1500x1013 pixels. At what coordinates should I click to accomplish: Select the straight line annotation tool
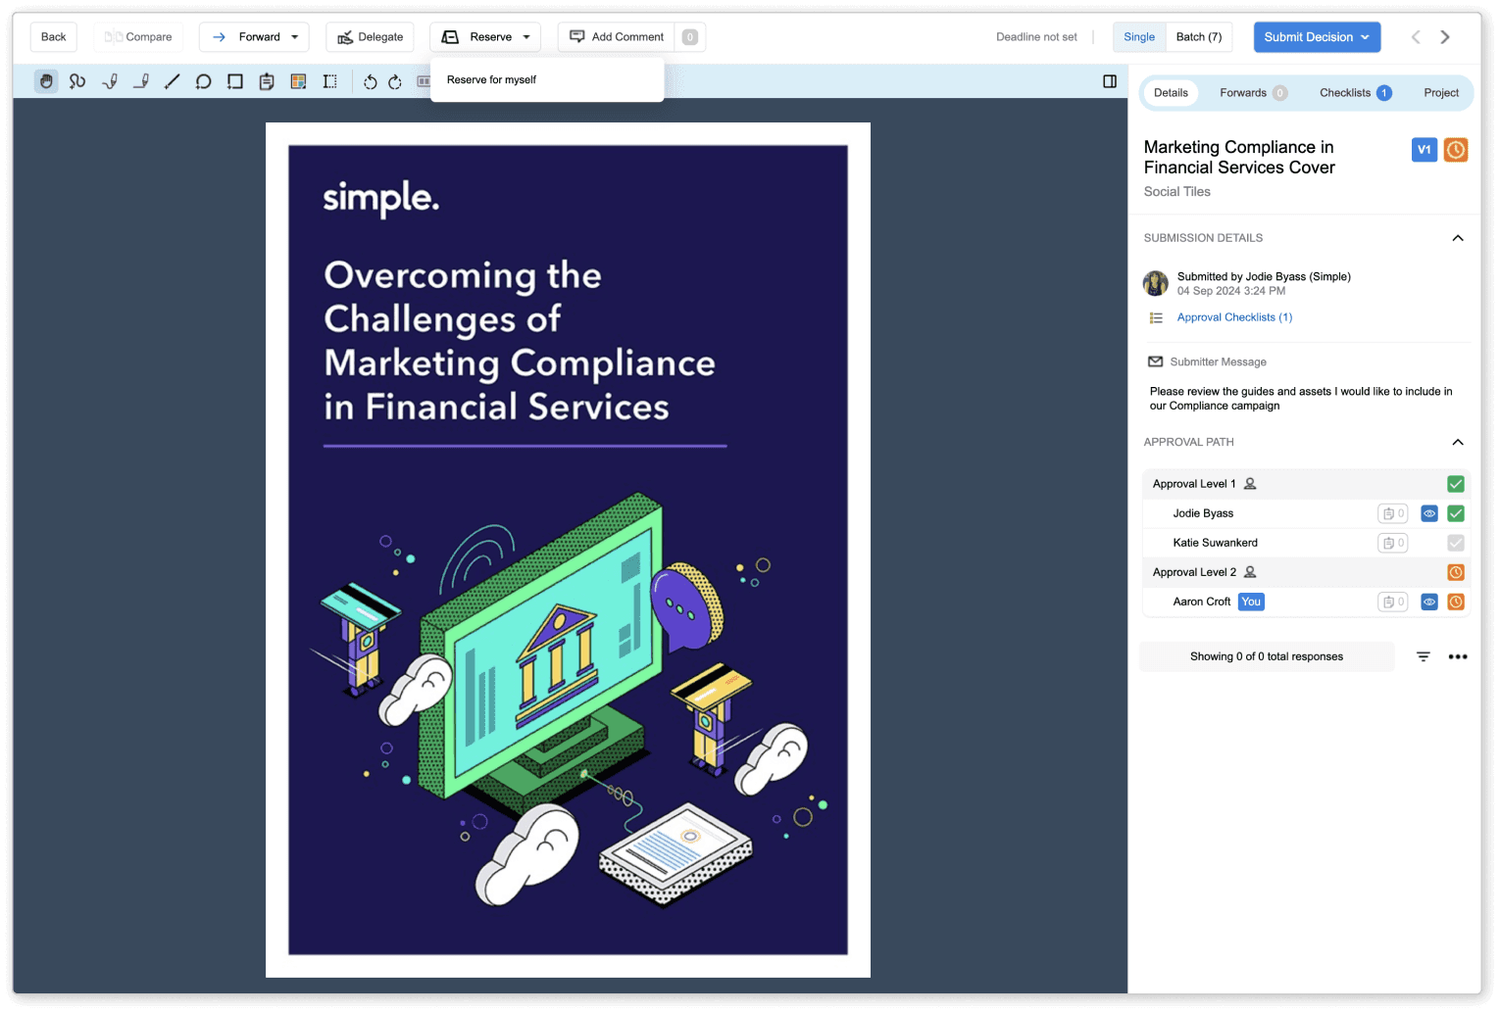(172, 81)
